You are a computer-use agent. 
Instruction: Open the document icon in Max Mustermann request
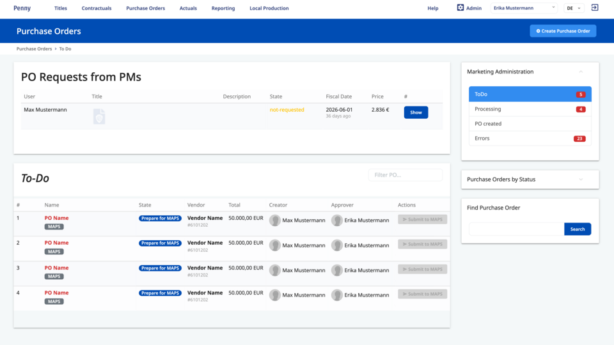(x=99, y=116)
